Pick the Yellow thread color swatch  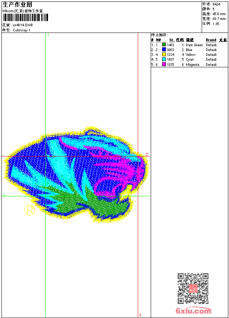click(164, 54)
